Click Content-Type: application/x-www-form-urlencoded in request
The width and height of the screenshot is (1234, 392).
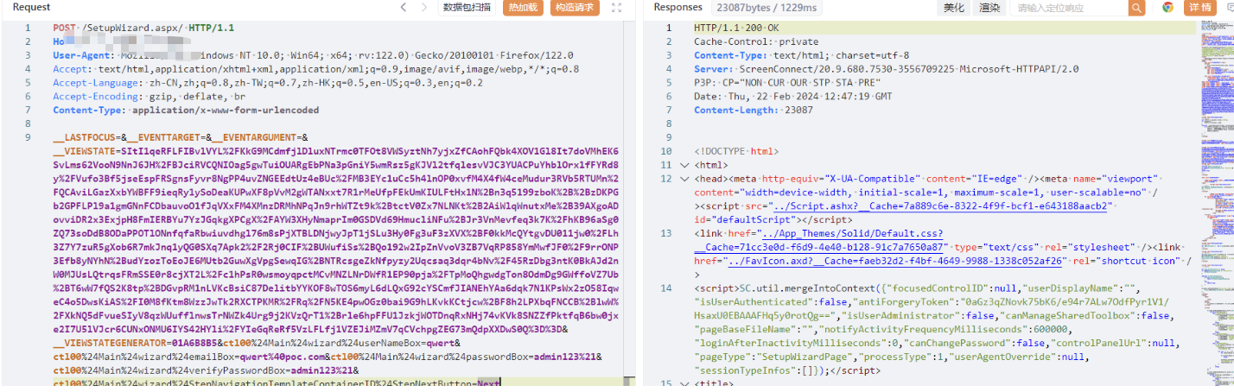186,111
